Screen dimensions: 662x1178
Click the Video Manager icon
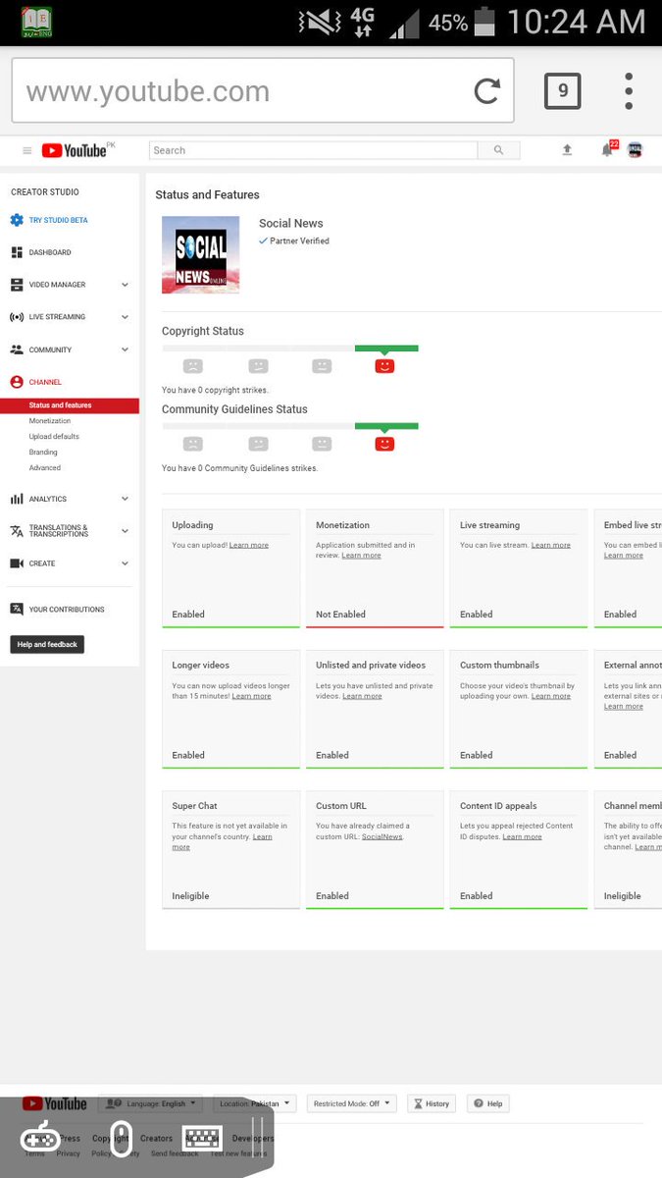(17, 285)
